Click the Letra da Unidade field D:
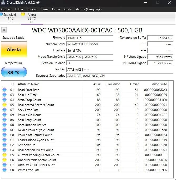The height and width of the screenshot is (180, 176). [x=90, y=63]
